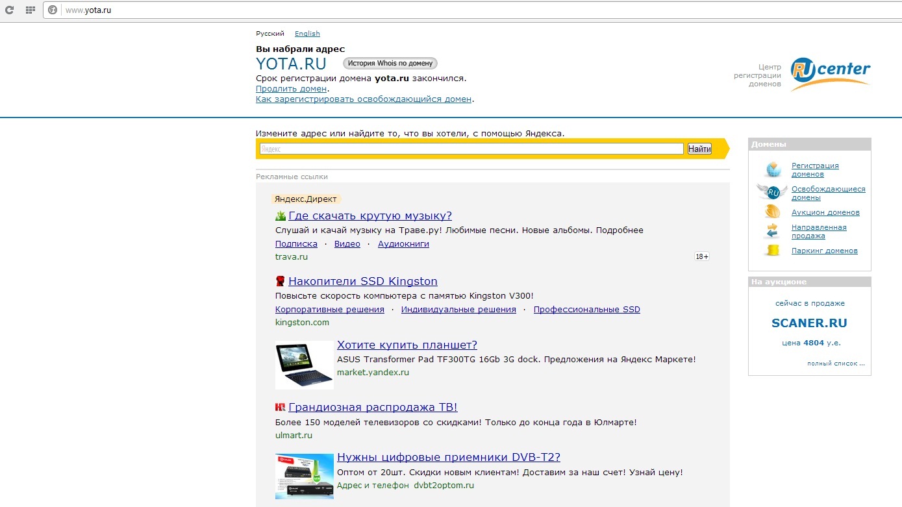902x507 pixels.
Task: Open История Whois по домену
Action: click(x=390, y=63)
